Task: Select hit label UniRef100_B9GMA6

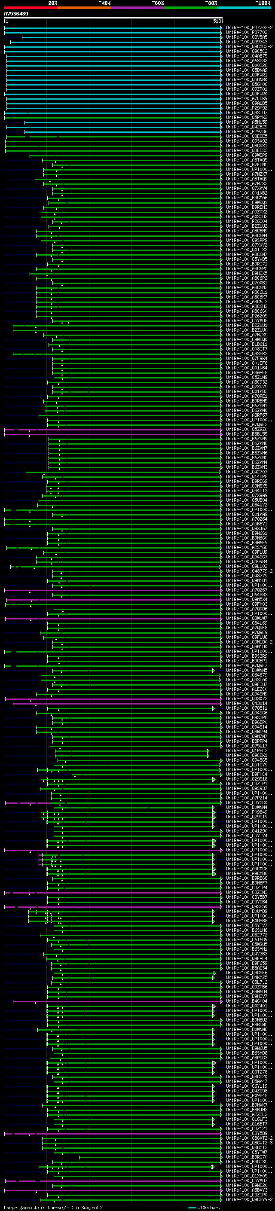Action: click(247, 198)
